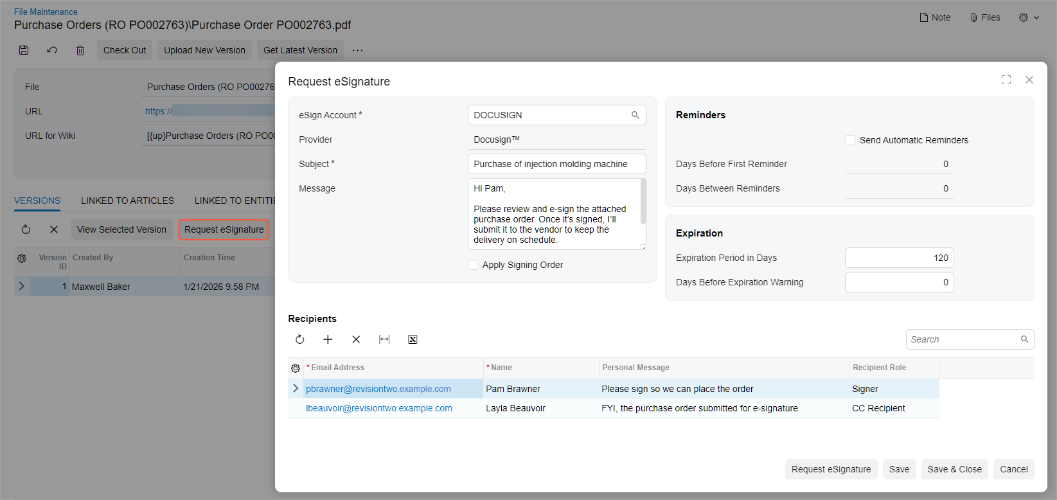Click the Maxwell Baker version cell
This screenshot has height=500, width=1057.
point(125,287)
